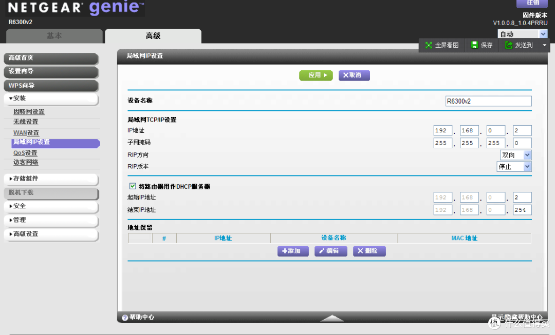Click the NETGEAR genie logo

76,8
